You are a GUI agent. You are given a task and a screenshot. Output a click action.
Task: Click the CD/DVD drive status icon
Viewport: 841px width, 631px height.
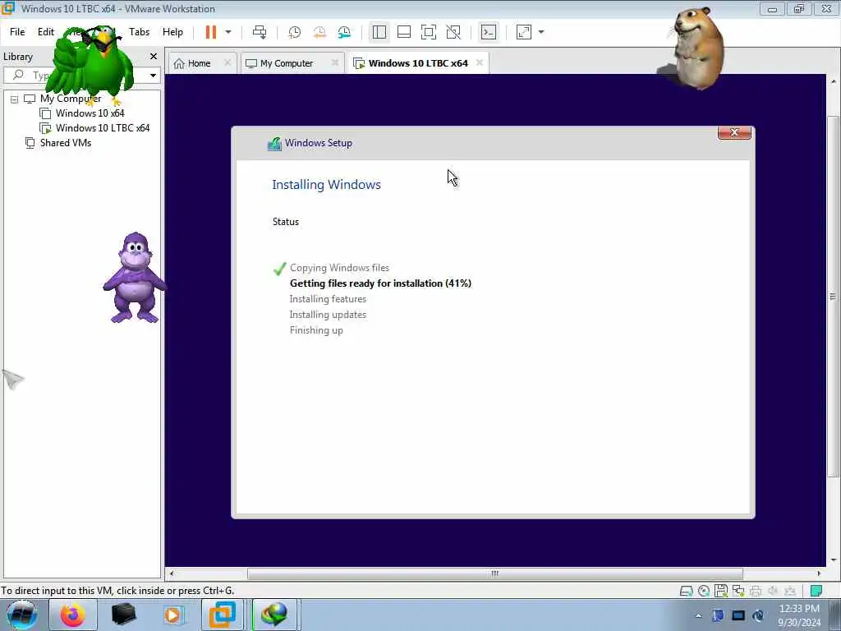pos(704,592)
